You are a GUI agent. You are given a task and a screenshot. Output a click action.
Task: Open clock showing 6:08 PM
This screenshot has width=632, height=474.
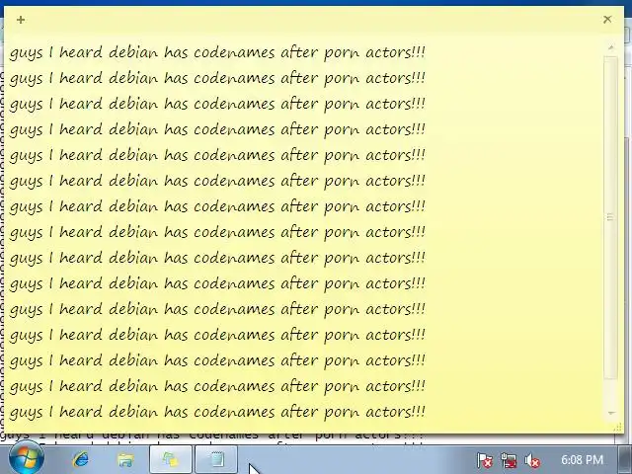(x=582, y=460)
